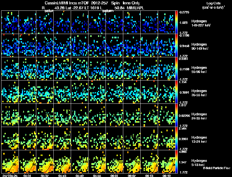Select the 55-90 keV panel at 05:37
Screen dimensions: 232x177
pyautogui.click(x=45, y=69)
